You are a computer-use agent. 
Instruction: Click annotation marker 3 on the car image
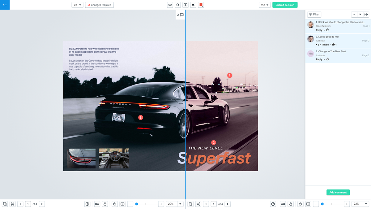pyautogui.click(x=141, y=118)
